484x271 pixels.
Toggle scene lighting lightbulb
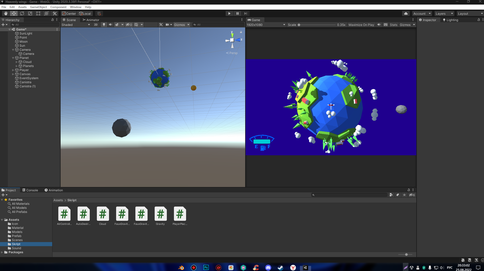point(104,25)
